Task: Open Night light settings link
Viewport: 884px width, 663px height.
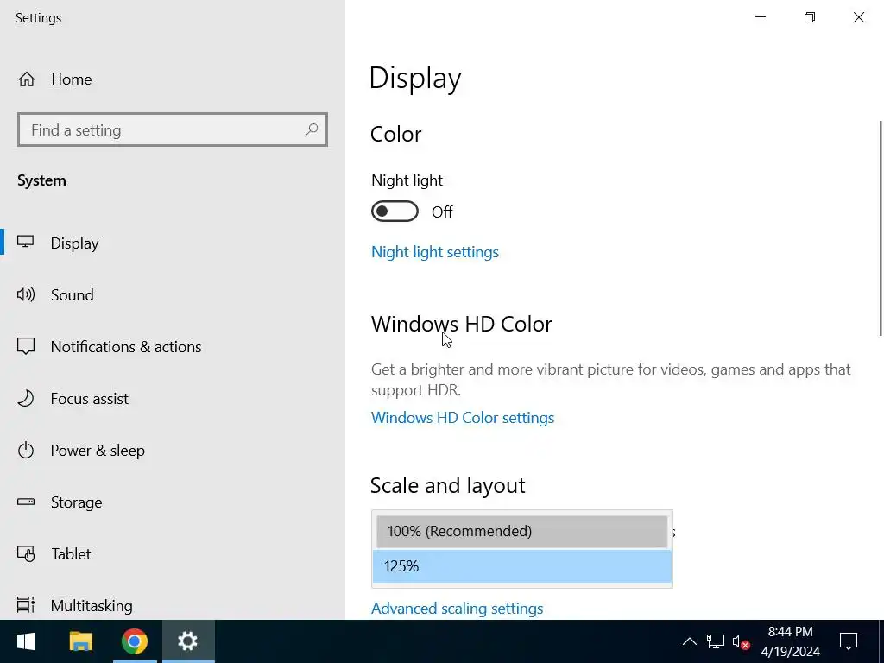Action: [x=435, y=252]
